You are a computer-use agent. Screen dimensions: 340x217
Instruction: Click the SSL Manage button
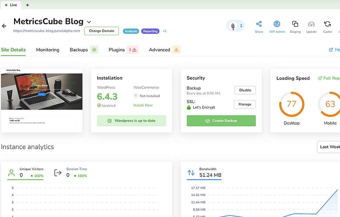coord(245,105)
